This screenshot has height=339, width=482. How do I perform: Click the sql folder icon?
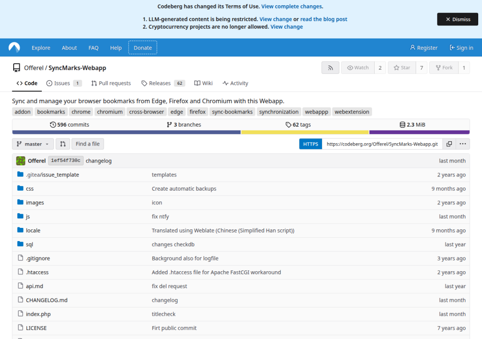pyautogui.click(x=20, y=244)
